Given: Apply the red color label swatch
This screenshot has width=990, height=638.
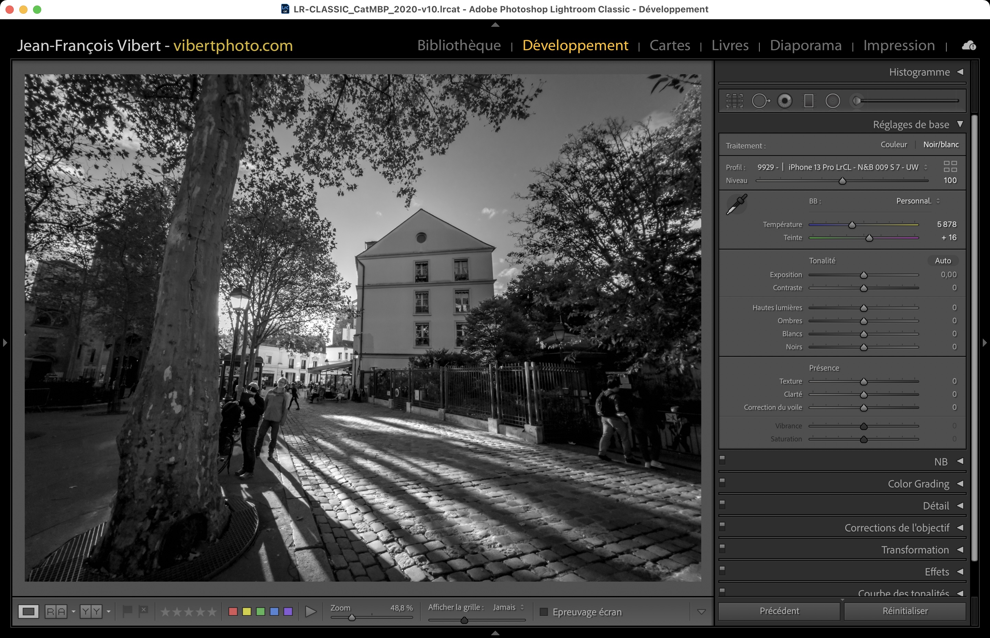Looking at the screenshot, I should (x=233, y=612).
